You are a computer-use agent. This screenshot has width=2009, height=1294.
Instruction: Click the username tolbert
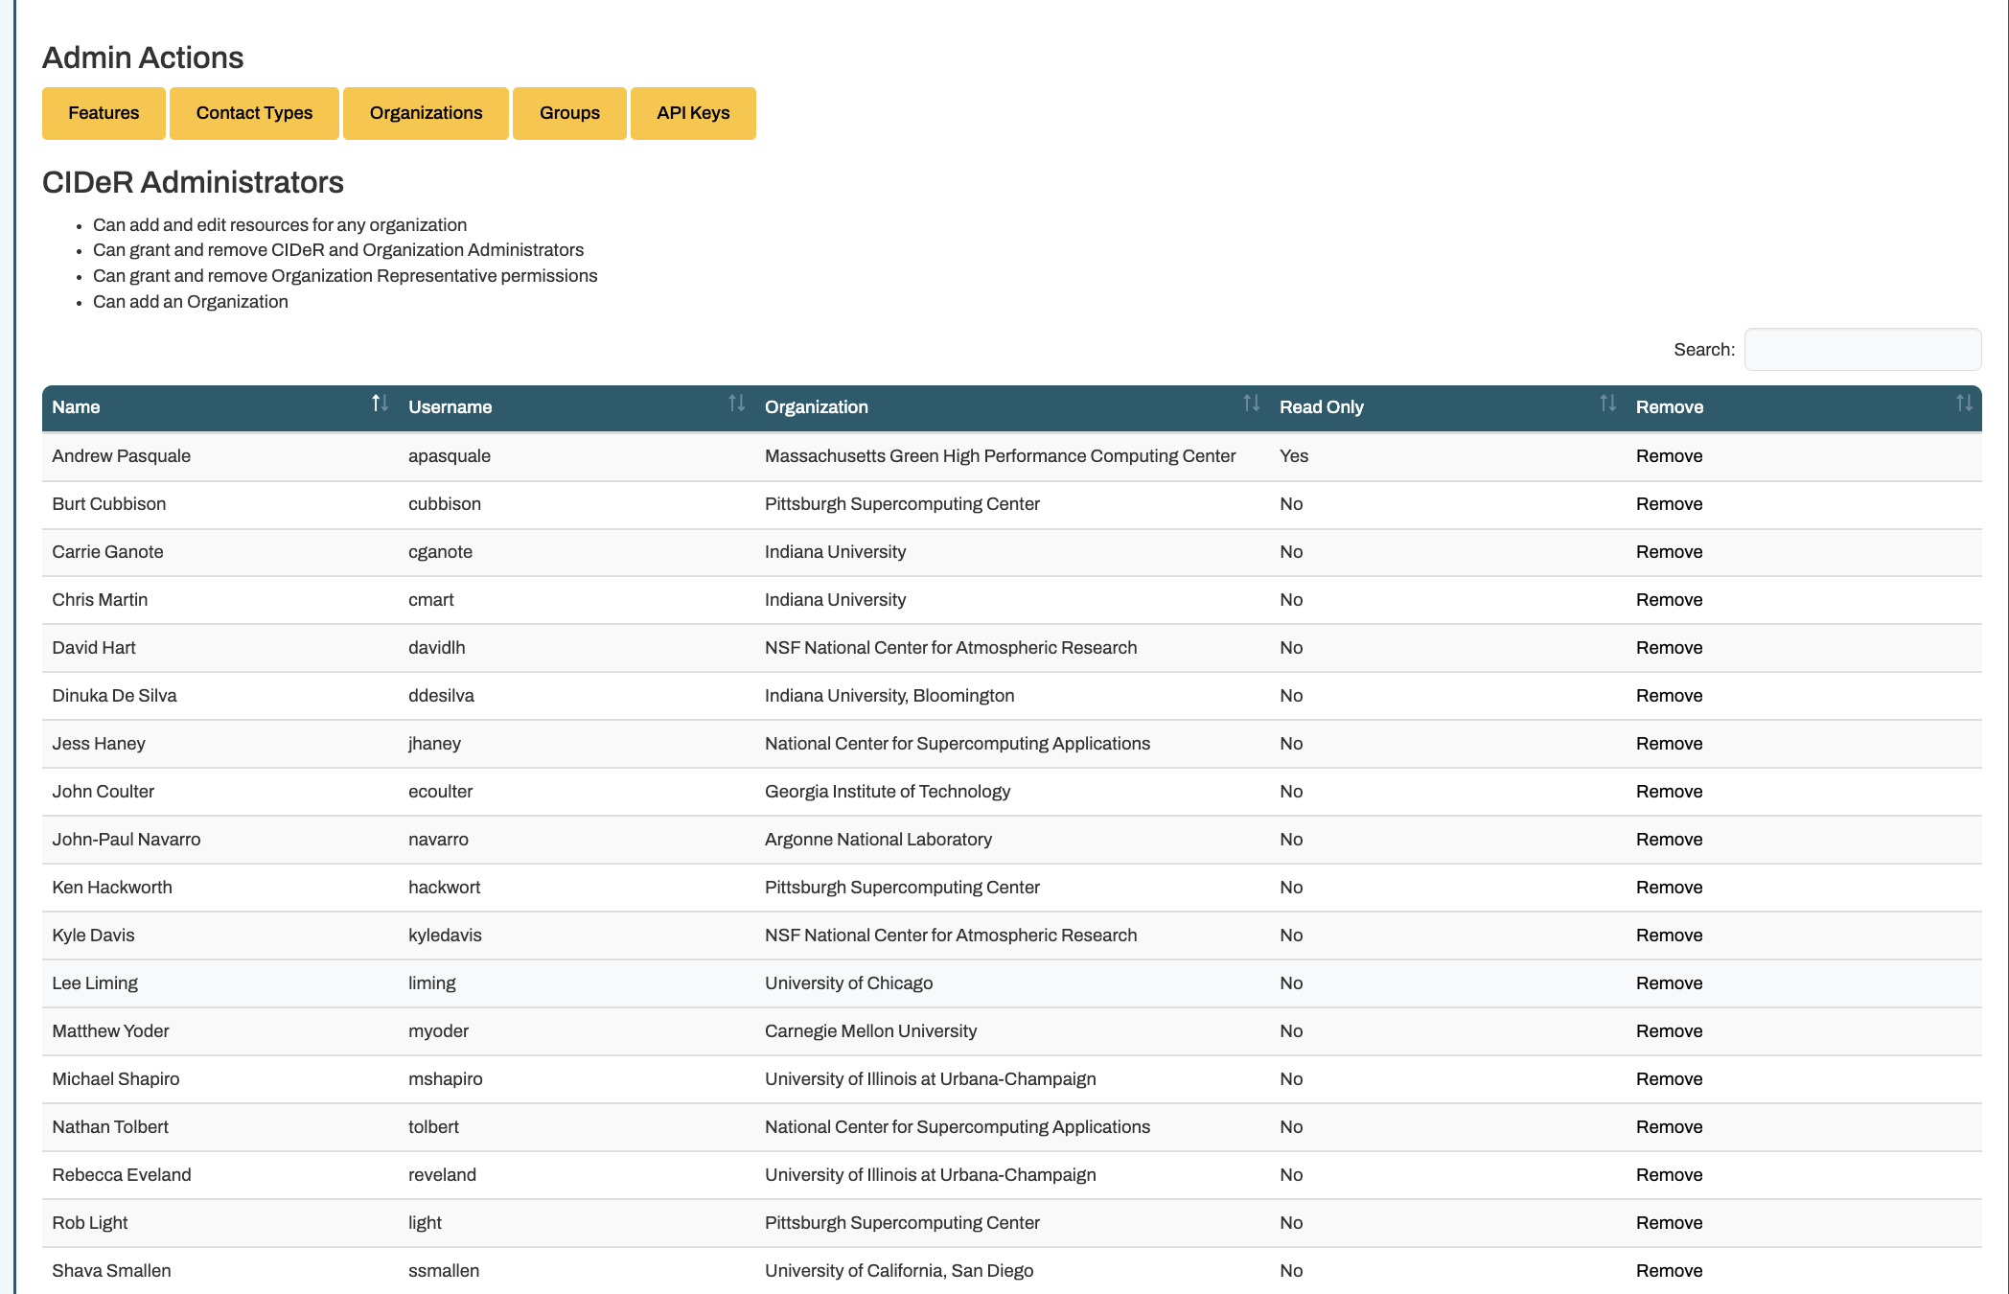[x=433, y=1127]
